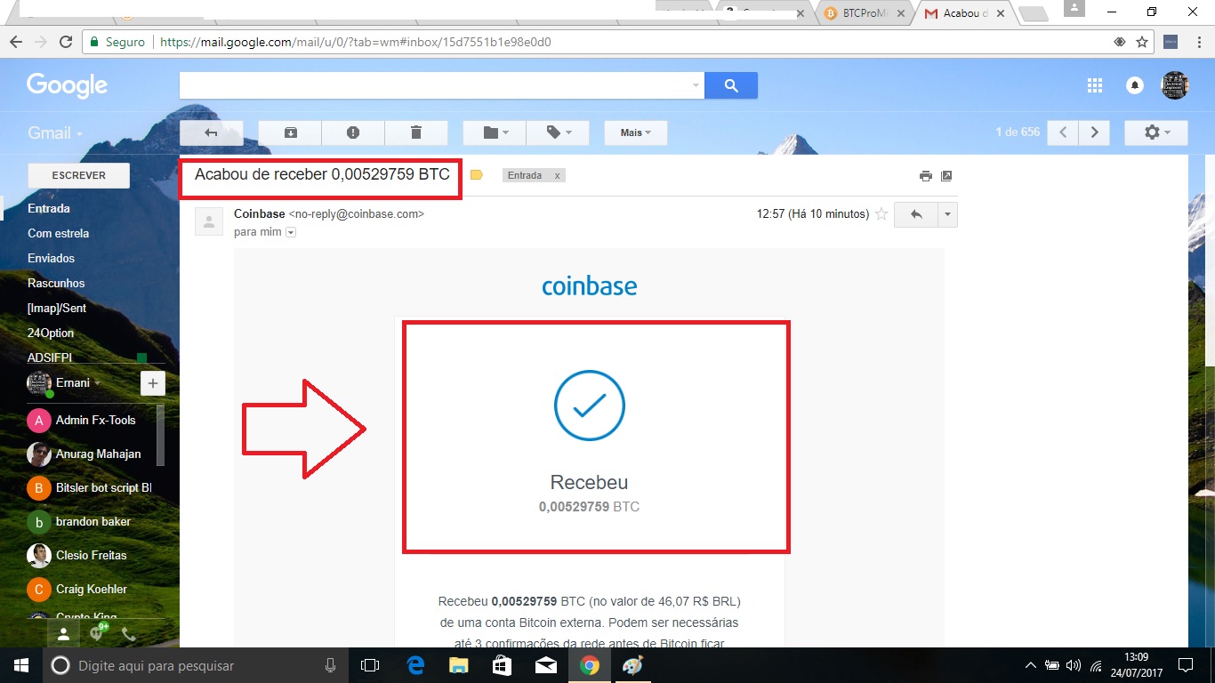Toggle the yellow importance marker
Viewport: 1215px width, 683px height.
[476, 175]
